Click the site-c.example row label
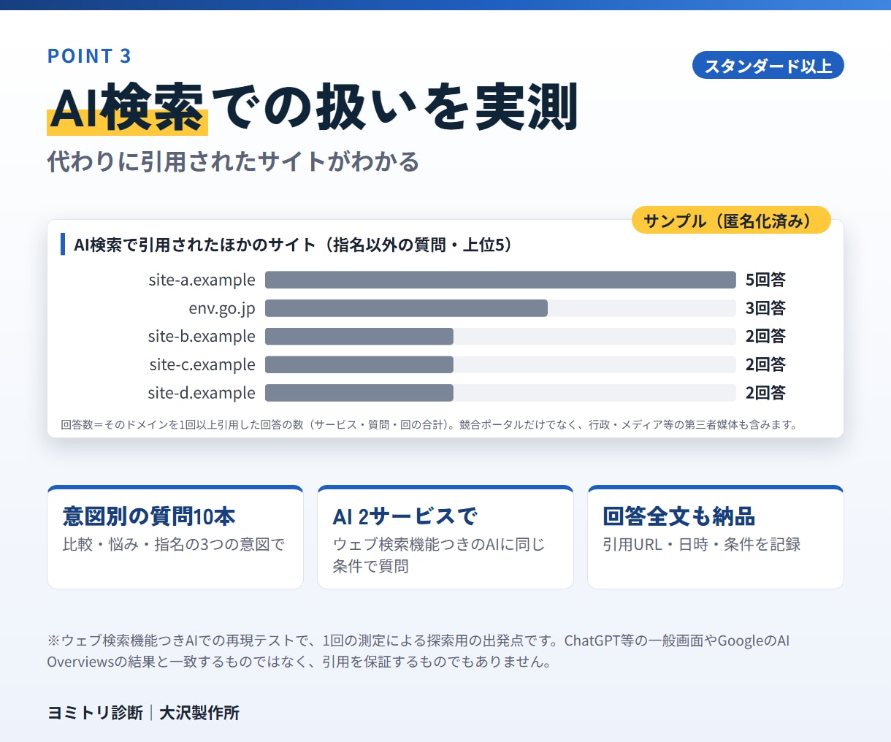Viewport: 891px width, 742px height. tap(202, 364)
